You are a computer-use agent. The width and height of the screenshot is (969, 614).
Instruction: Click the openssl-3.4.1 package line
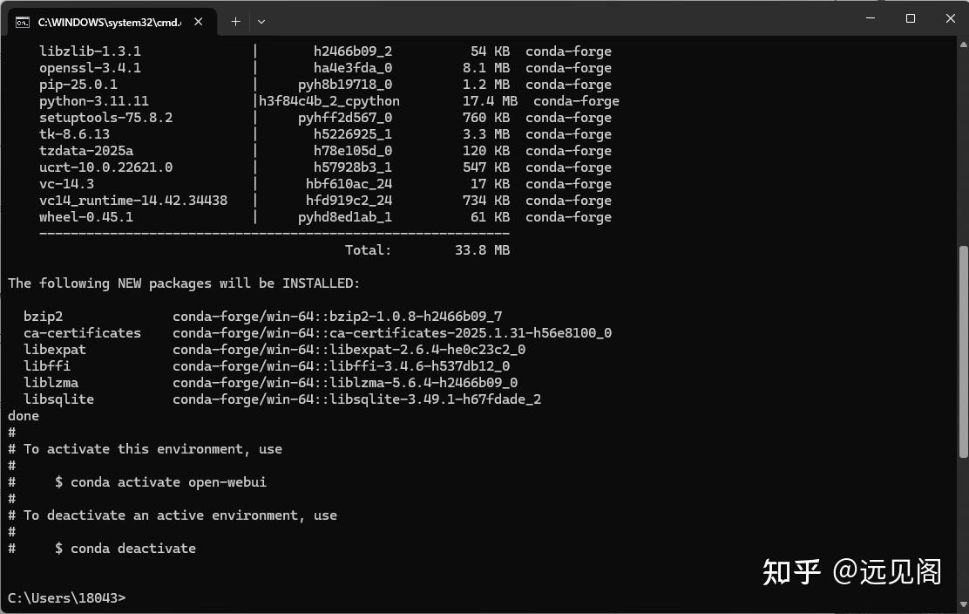[91, 67]
